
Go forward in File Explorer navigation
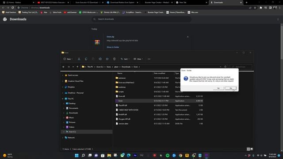[69, 67]
